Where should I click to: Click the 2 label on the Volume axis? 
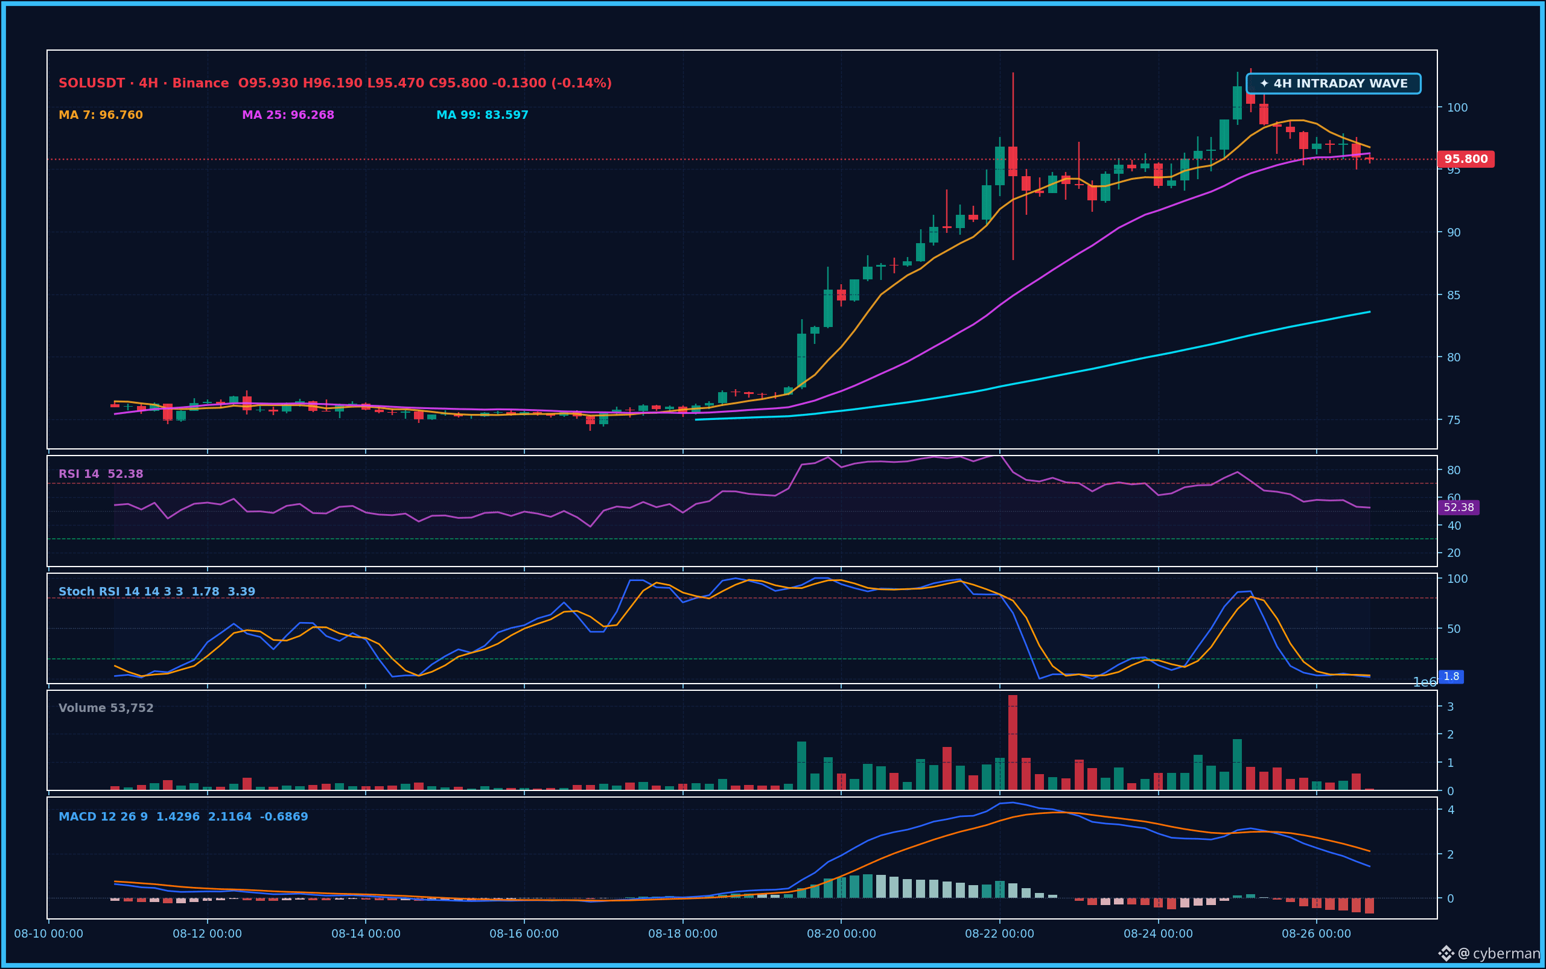1451,735
